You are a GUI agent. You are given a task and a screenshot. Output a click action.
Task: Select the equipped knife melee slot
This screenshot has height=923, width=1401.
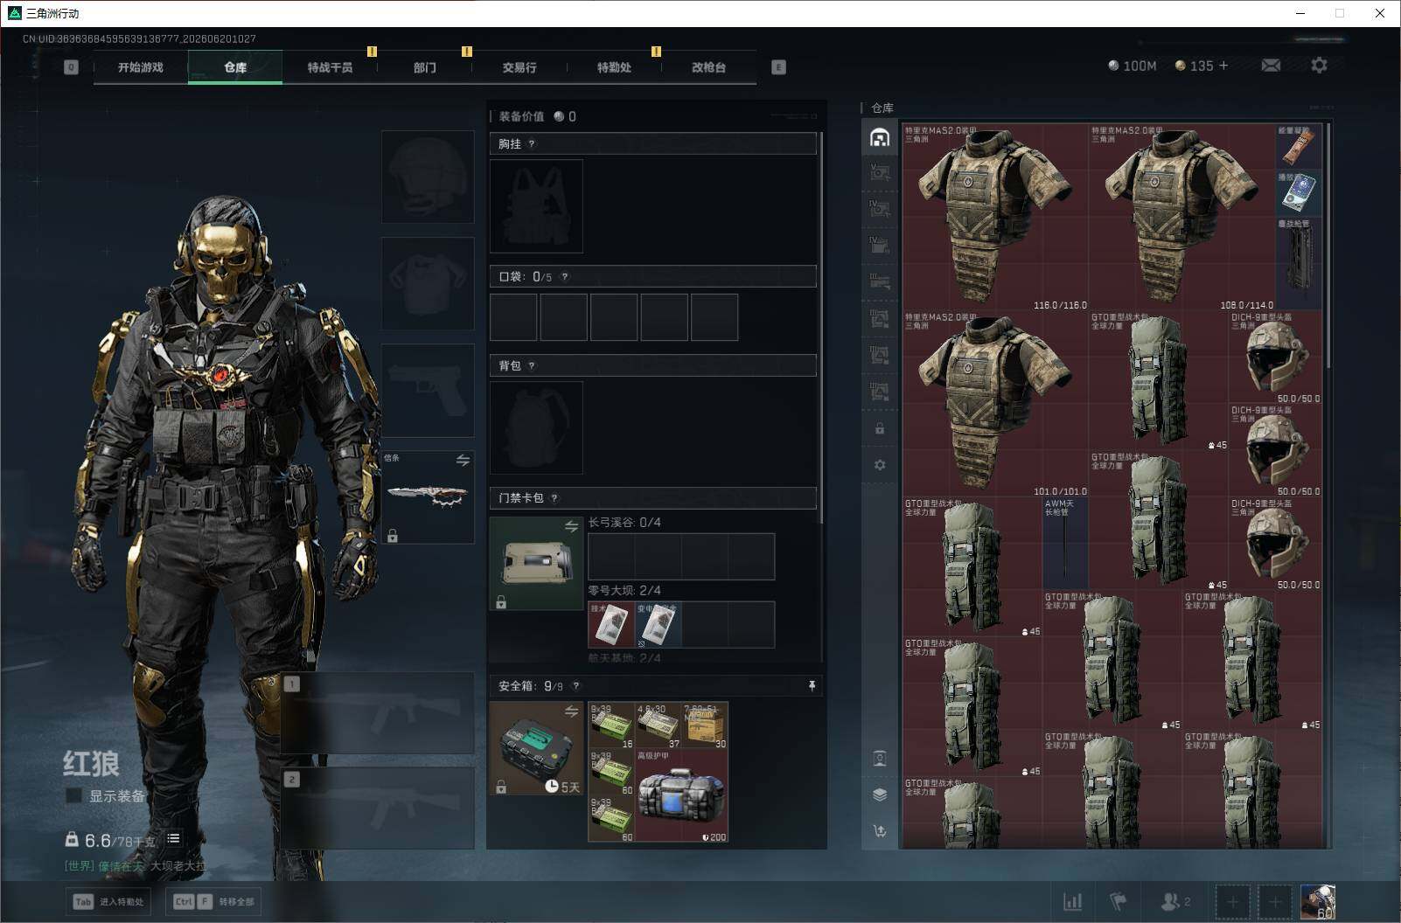(x=428, y=496)
